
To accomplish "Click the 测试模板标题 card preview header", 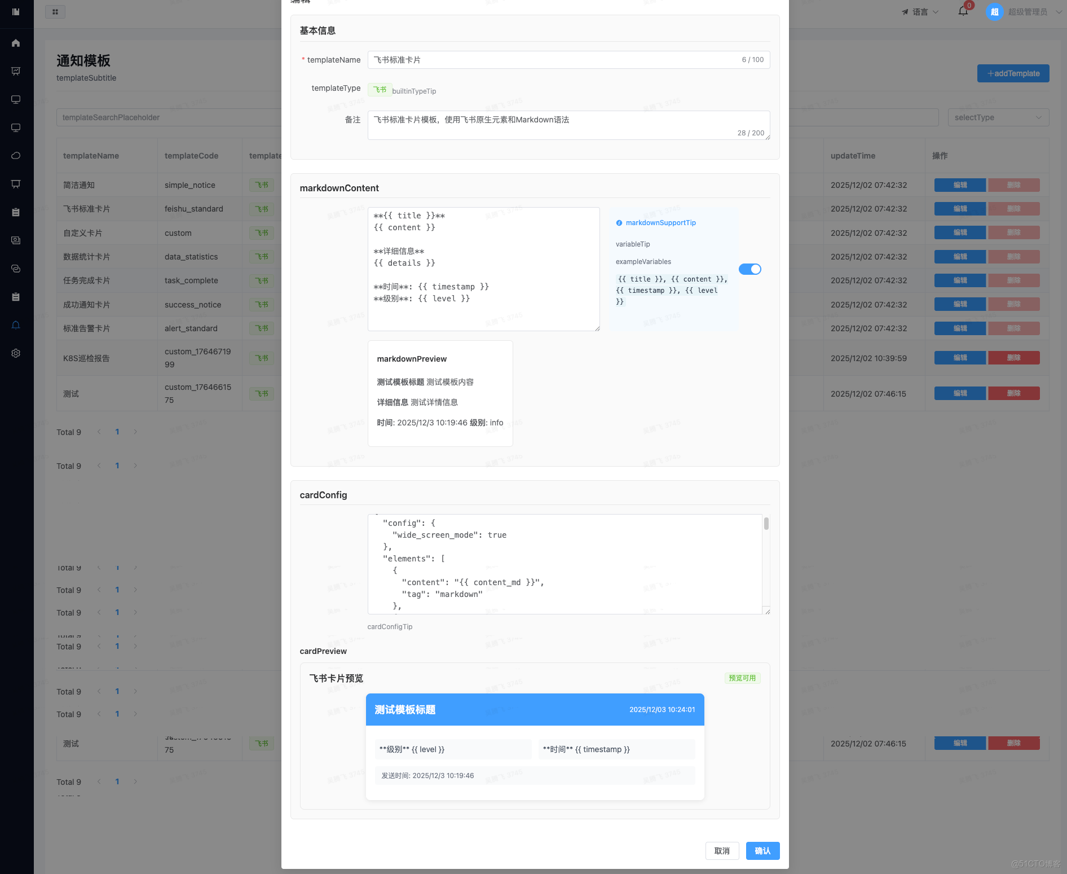I will click(535, 710).
